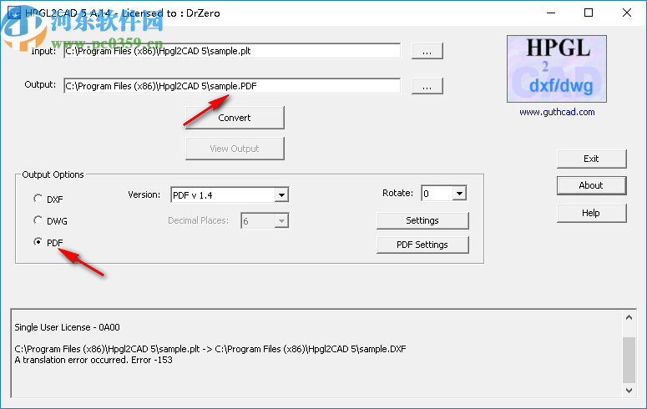The image size is (647, 409).
Task: Open Help
Action: (x=591, y=213)
